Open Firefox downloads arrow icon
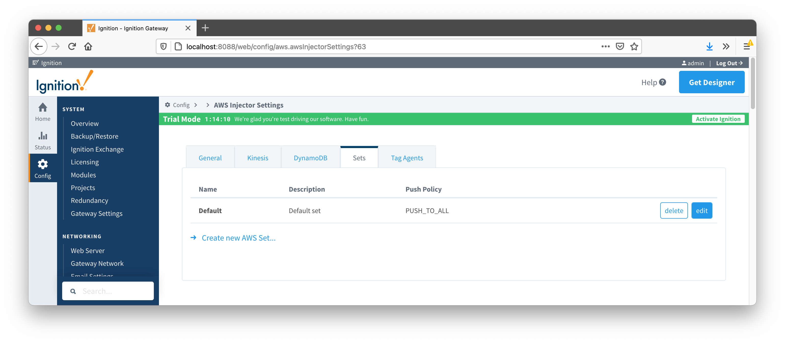The image size is (785, 343). [709, 46]
